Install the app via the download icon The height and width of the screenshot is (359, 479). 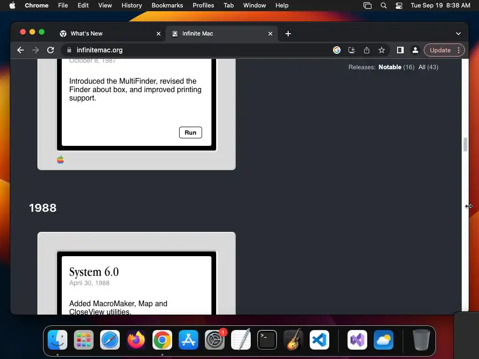click(x=352, y=50)
